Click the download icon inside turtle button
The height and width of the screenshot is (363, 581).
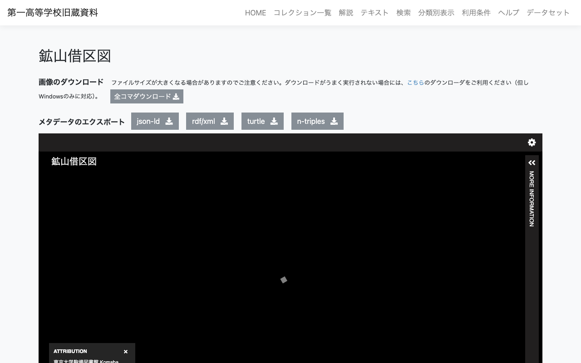point(274,121)
